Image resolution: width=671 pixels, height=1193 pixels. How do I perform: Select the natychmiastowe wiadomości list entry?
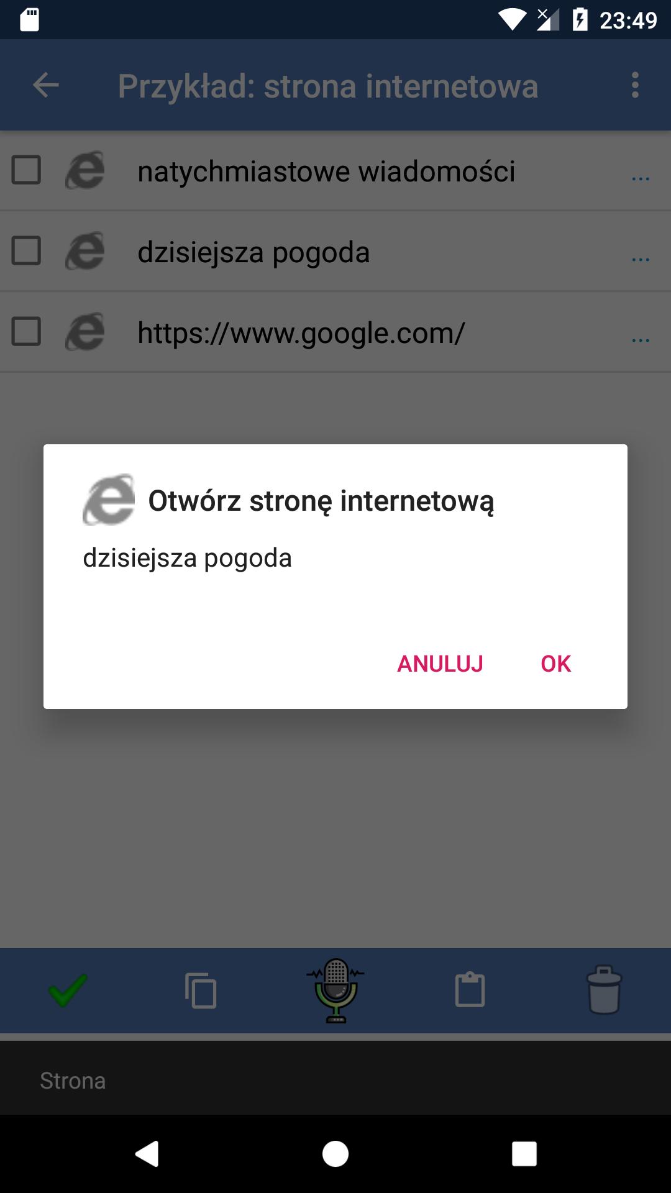coord(335,171)
